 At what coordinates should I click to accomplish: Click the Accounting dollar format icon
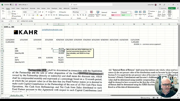click(74, 15)
